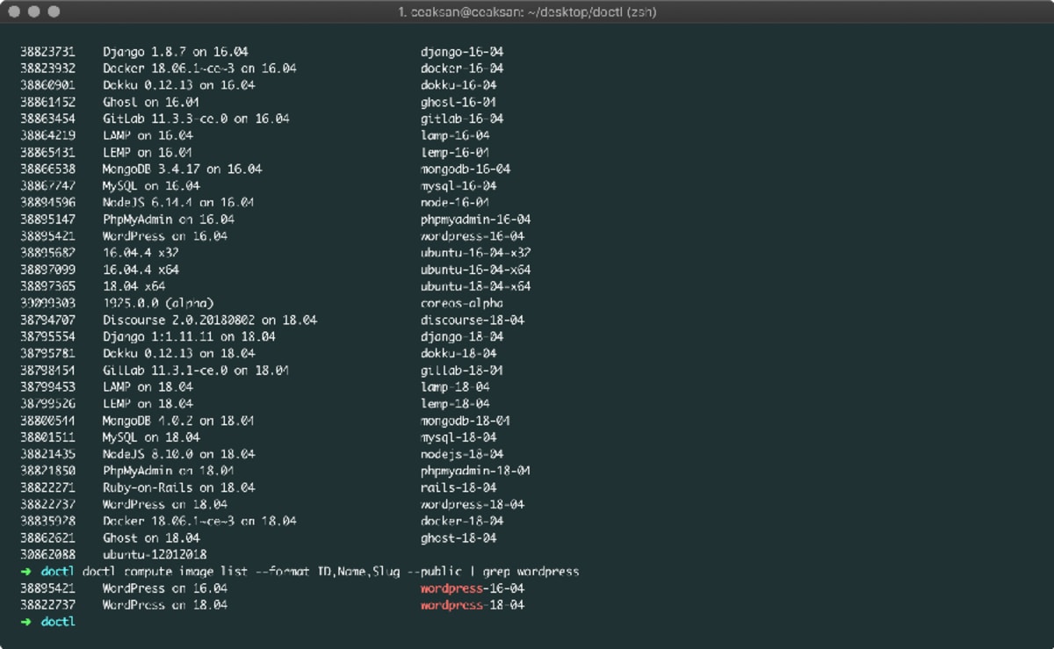Select slug node-16-04
The image size is (1054, 649).
pyautogui.click(x=455, y=203)
